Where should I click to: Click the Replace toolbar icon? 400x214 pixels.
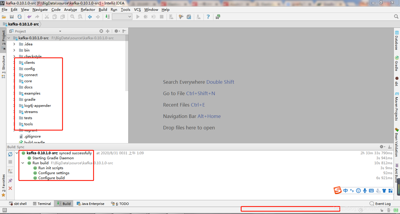80,17
